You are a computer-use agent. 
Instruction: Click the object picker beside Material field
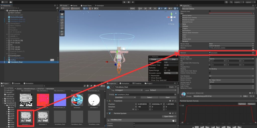click(x=253, y=53)
